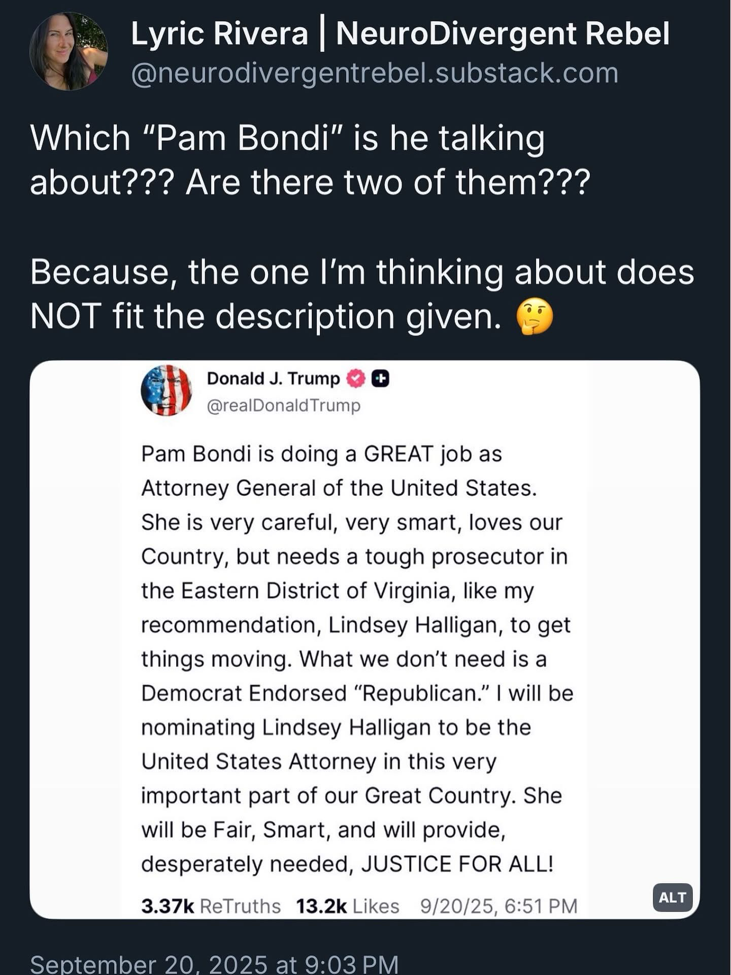
Task: Open the September 20, 2025 post timestamp
Action: click(x=214, y=963)
